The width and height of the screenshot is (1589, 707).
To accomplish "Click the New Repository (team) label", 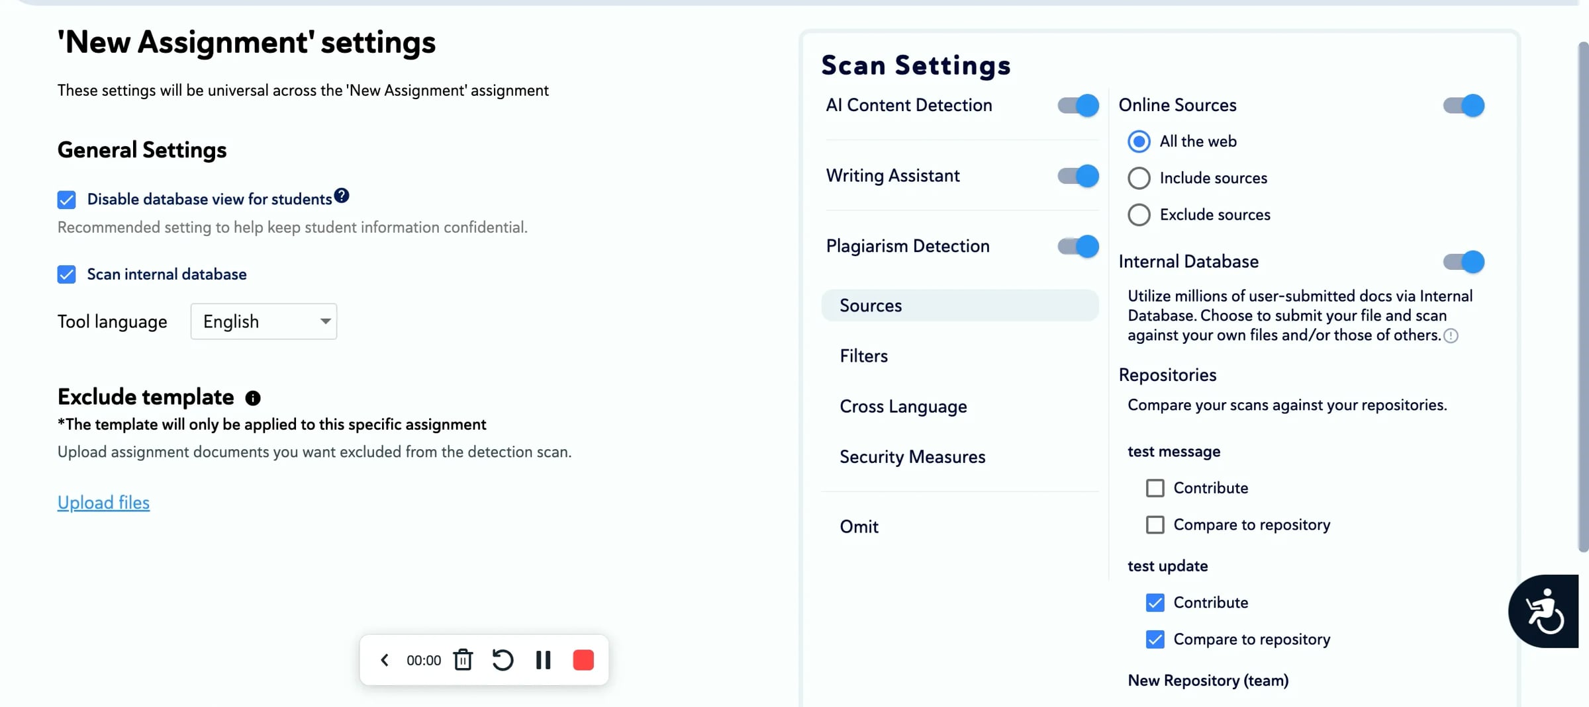I will coord(1208,681).
